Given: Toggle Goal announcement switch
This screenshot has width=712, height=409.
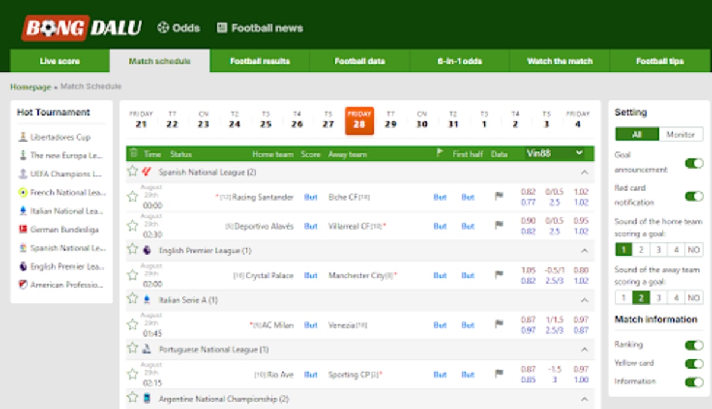Looking at the screenshot, I should 694,163.
